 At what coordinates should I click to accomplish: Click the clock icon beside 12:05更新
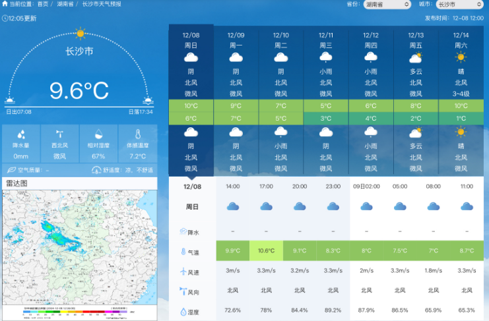click(x=6, y=18)
